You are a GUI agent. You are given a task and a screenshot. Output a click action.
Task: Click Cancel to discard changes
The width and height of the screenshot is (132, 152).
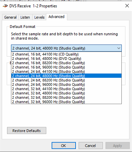[x=91, y=146]
